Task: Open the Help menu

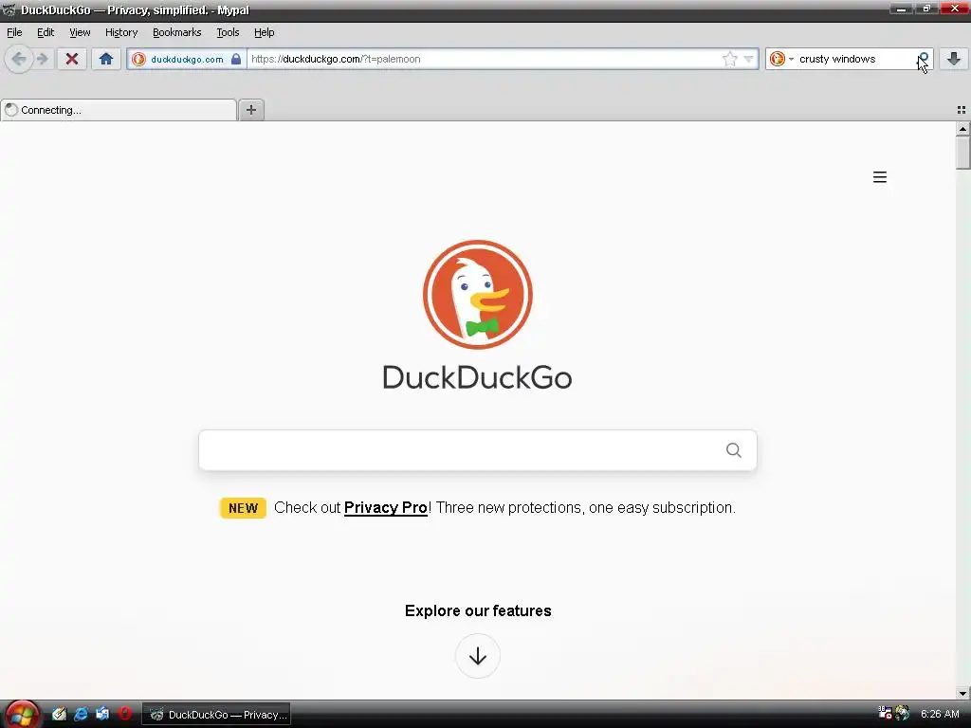Action: [264, 33]
